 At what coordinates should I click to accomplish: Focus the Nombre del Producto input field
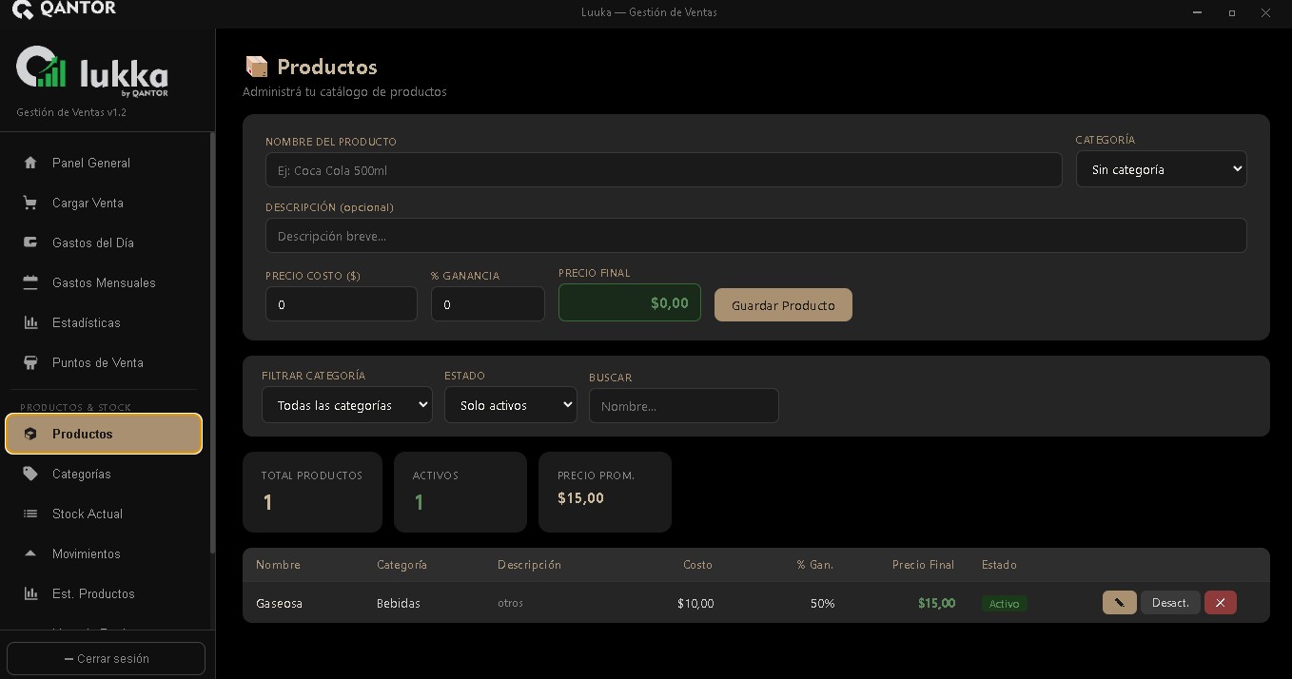click(x=663, y=170)
